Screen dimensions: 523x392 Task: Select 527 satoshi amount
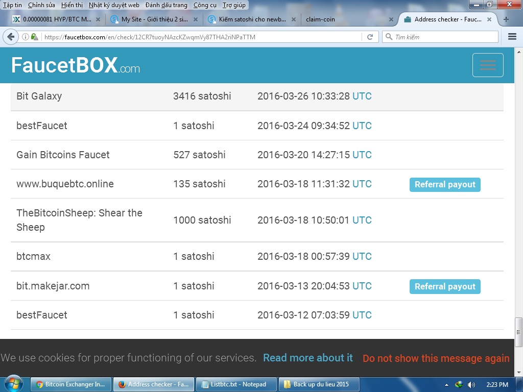[x=200, y=155]
